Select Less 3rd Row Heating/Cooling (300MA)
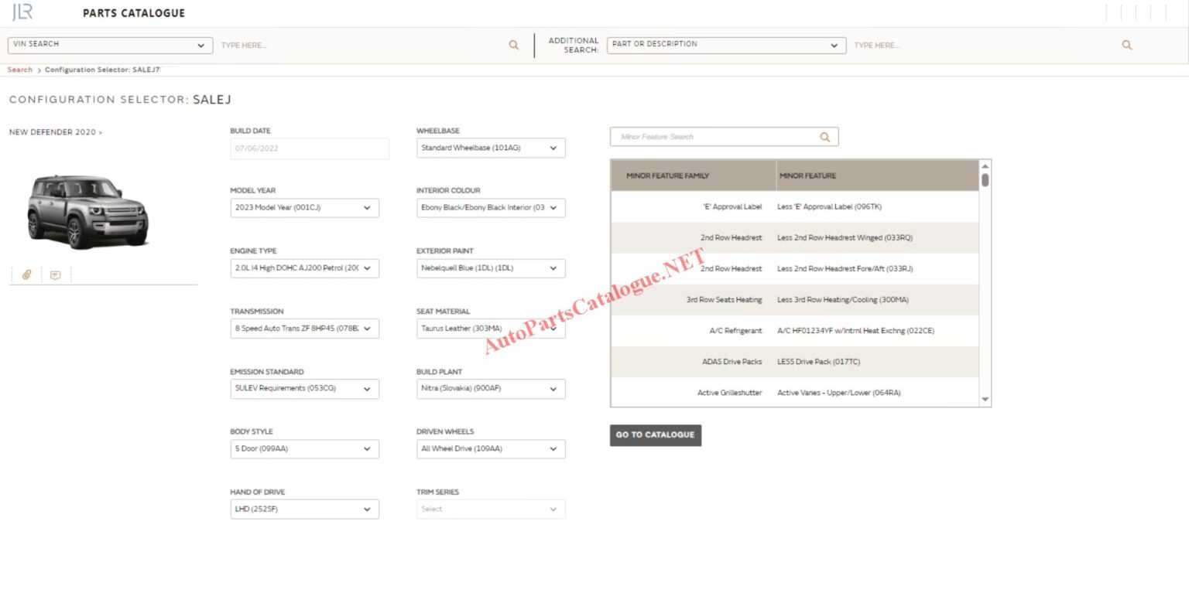The image size is (1189, 603). 843,300
